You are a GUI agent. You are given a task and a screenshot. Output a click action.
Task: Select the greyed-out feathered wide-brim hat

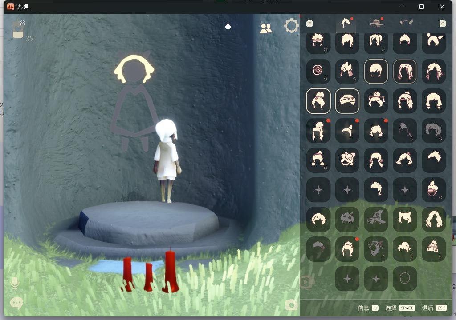376,249
